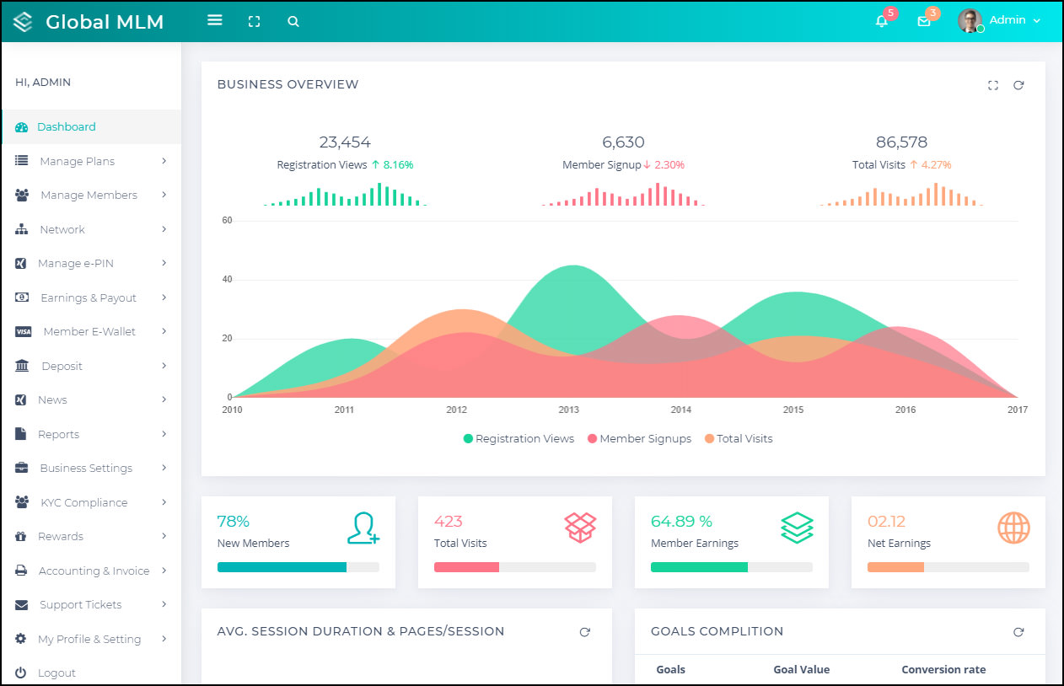Open the search icon in header

[293, 22]
